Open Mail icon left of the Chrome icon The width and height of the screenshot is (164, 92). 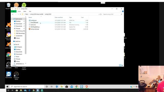(72, 87)
